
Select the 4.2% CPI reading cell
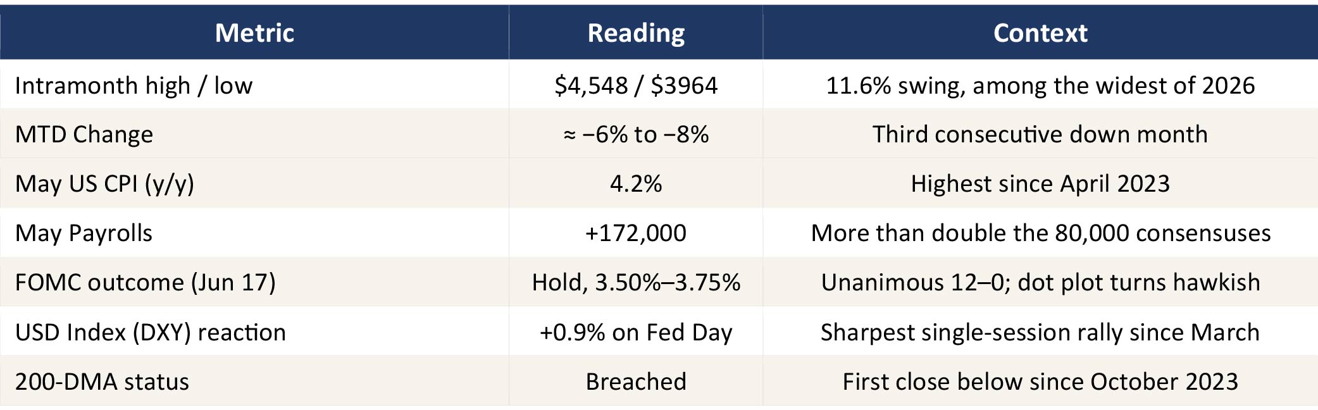point(636,183)
